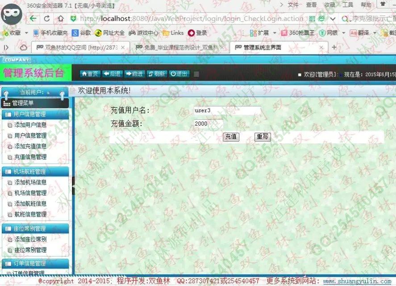Click the 充值金额 input field

click(x=208, y=123)
